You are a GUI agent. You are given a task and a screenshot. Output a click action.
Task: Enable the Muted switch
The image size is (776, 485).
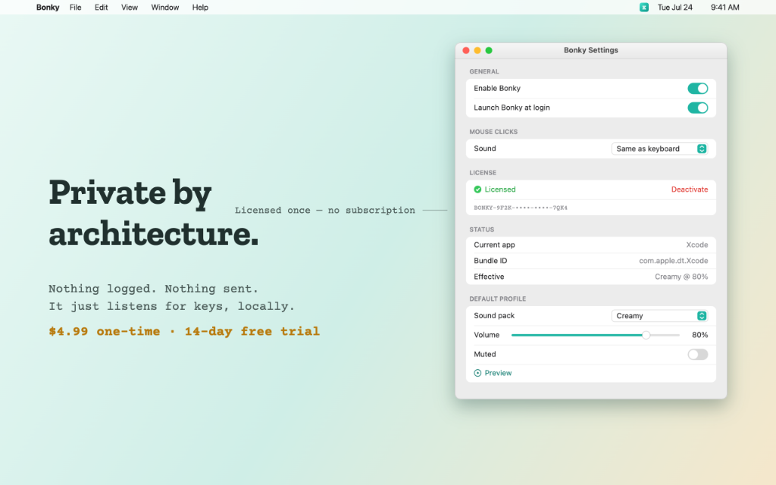tap(698, 355)
